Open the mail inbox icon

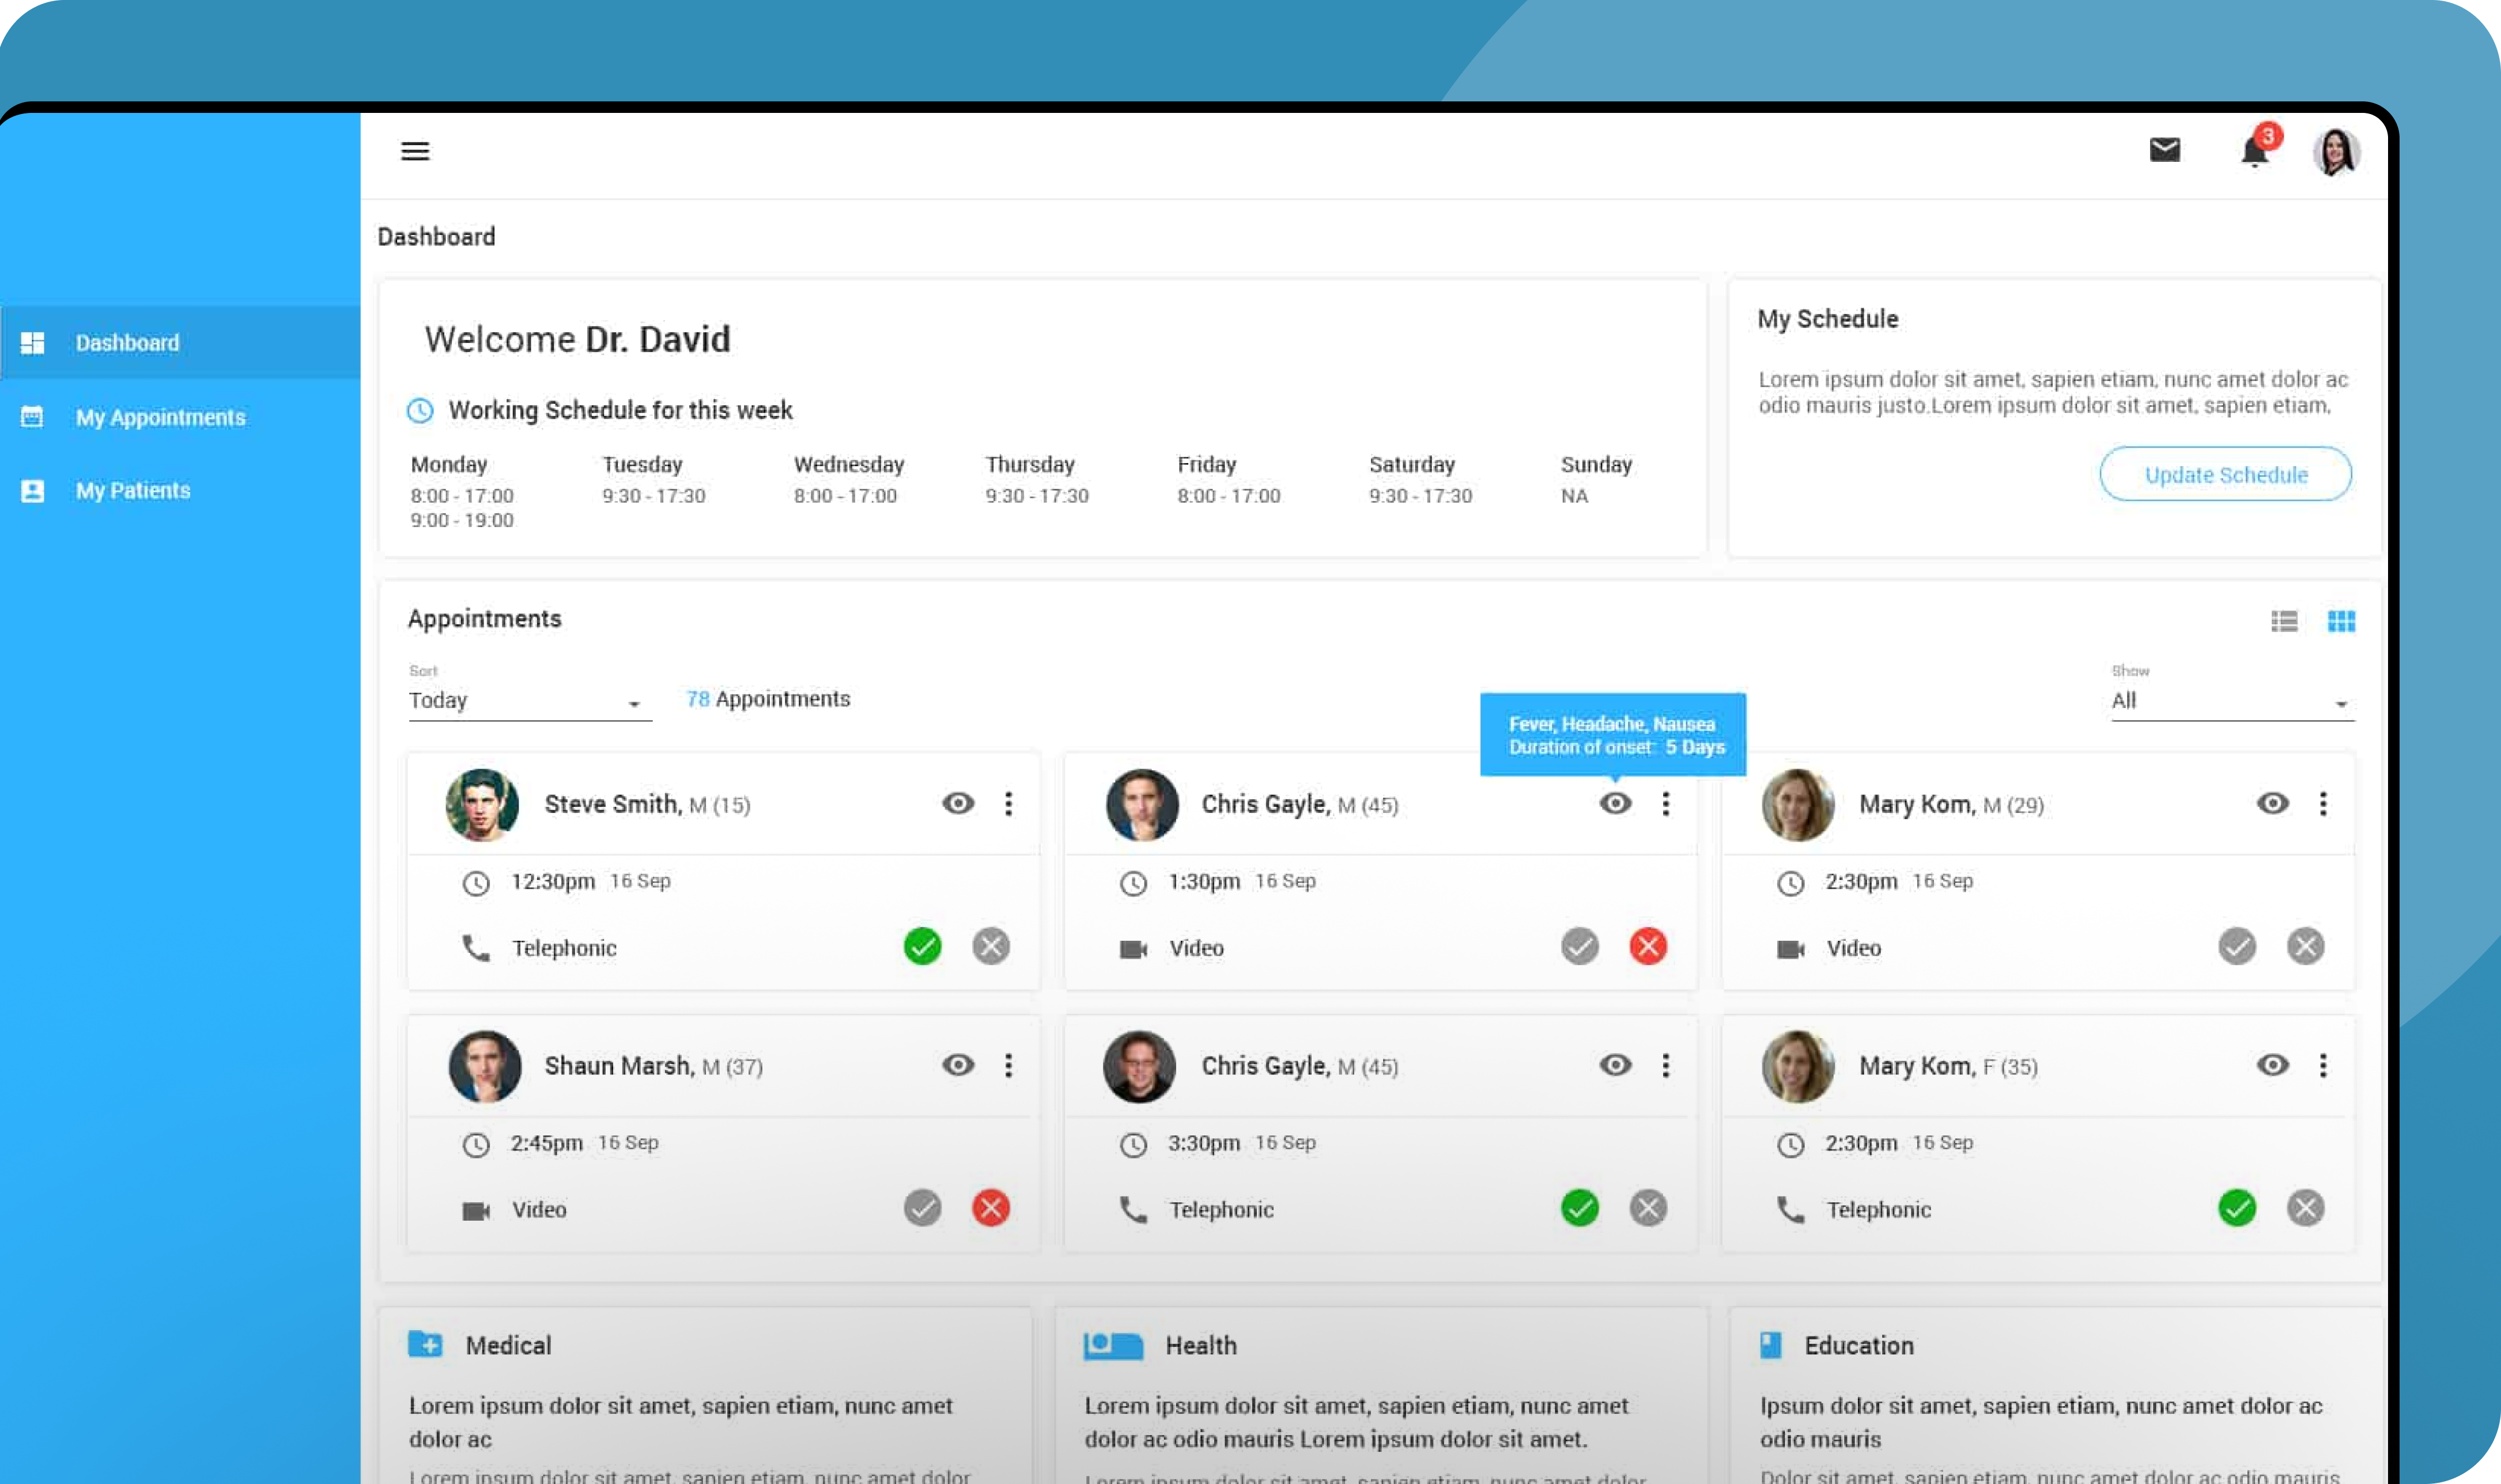[x=2164, y=150]
